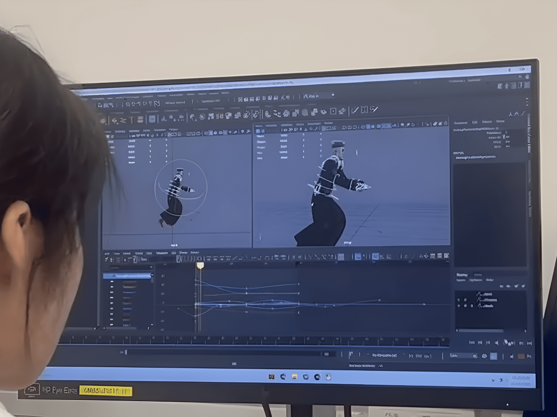Toggle first visibility box of the third layer row

coord(459,306)
